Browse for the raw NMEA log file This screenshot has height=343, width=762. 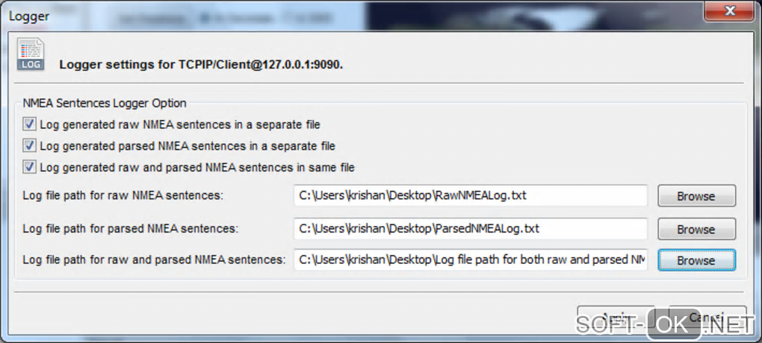click(696, 196)
